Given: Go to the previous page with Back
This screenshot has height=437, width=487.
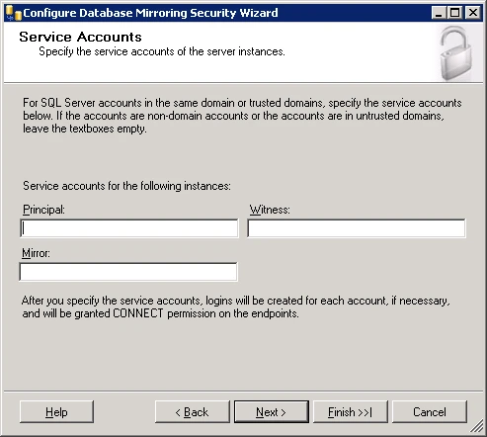Looking at the screenshot, I should (x=193, y=412).
